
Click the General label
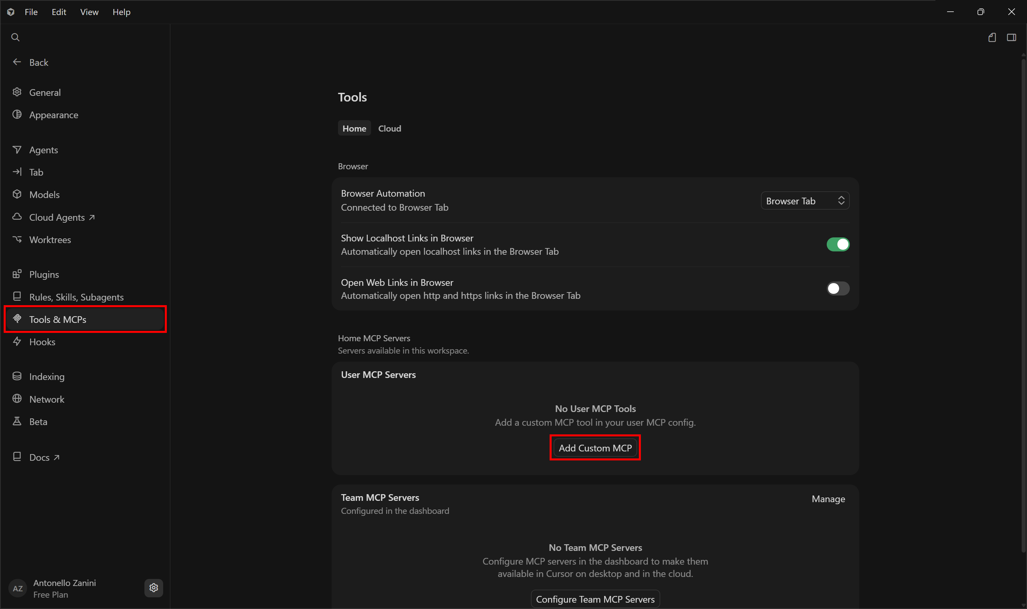pyautogui.click(x=45, y=93)
